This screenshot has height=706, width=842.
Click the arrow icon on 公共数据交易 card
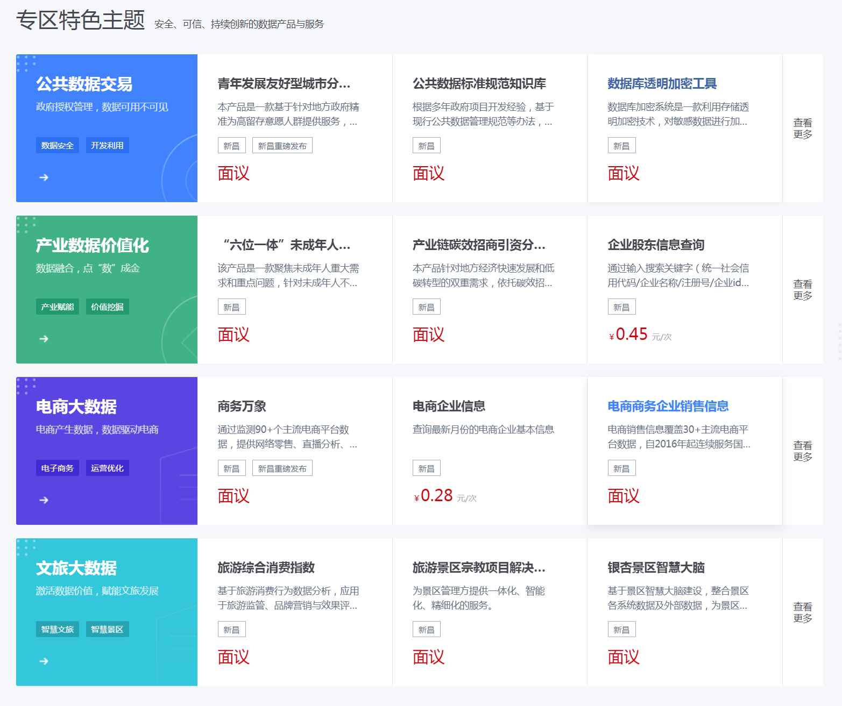(44, 177)
